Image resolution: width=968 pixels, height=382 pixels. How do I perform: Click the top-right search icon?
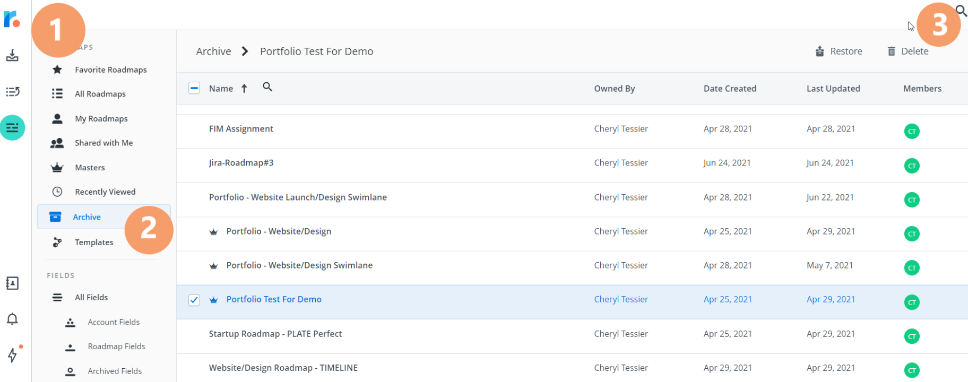(961, 10)
